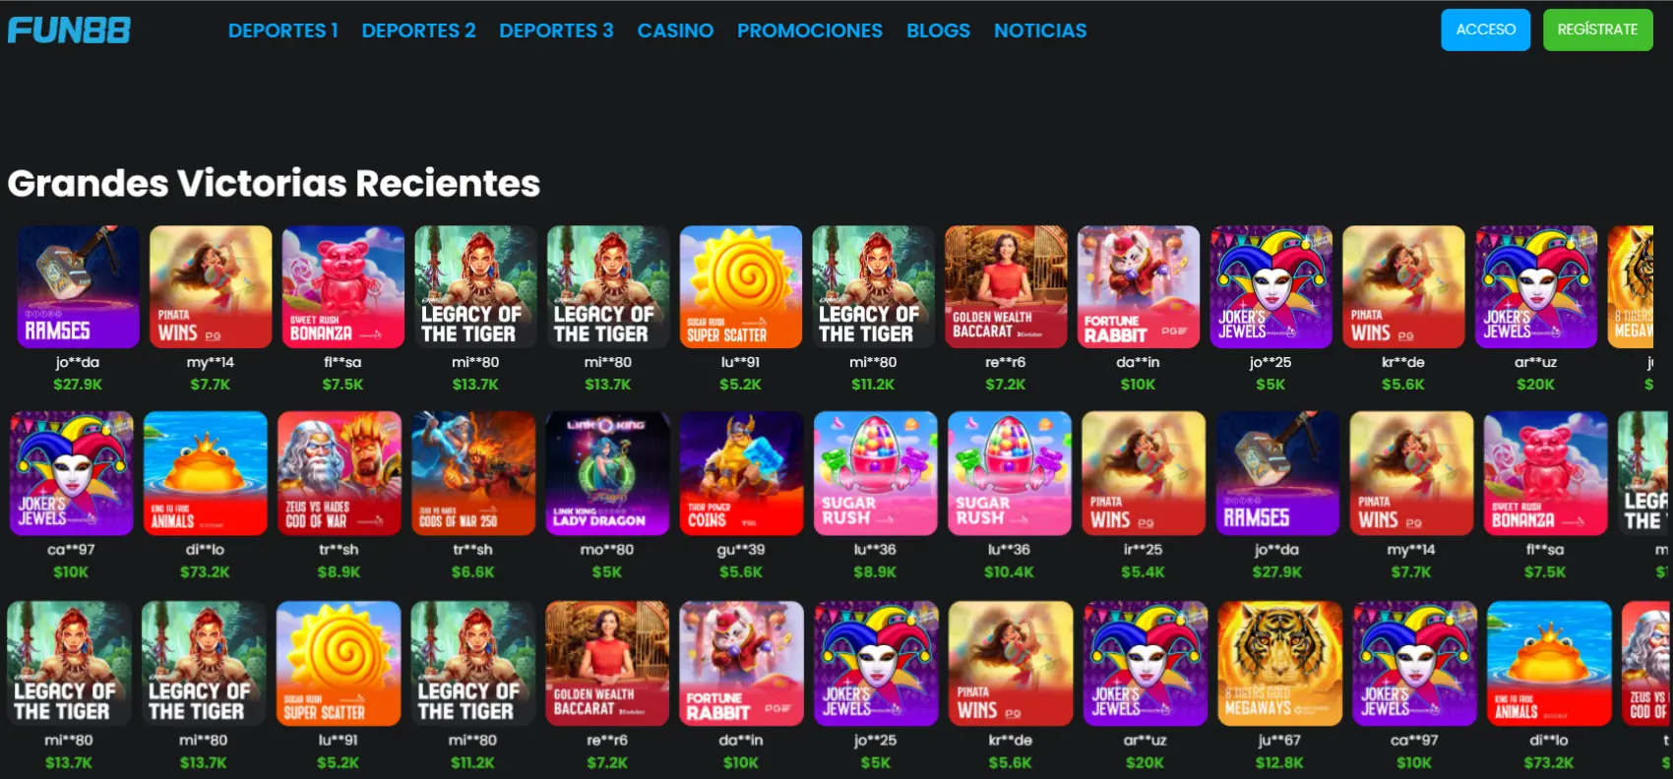Select the Thor Power Coins game tile

point(741,473)
